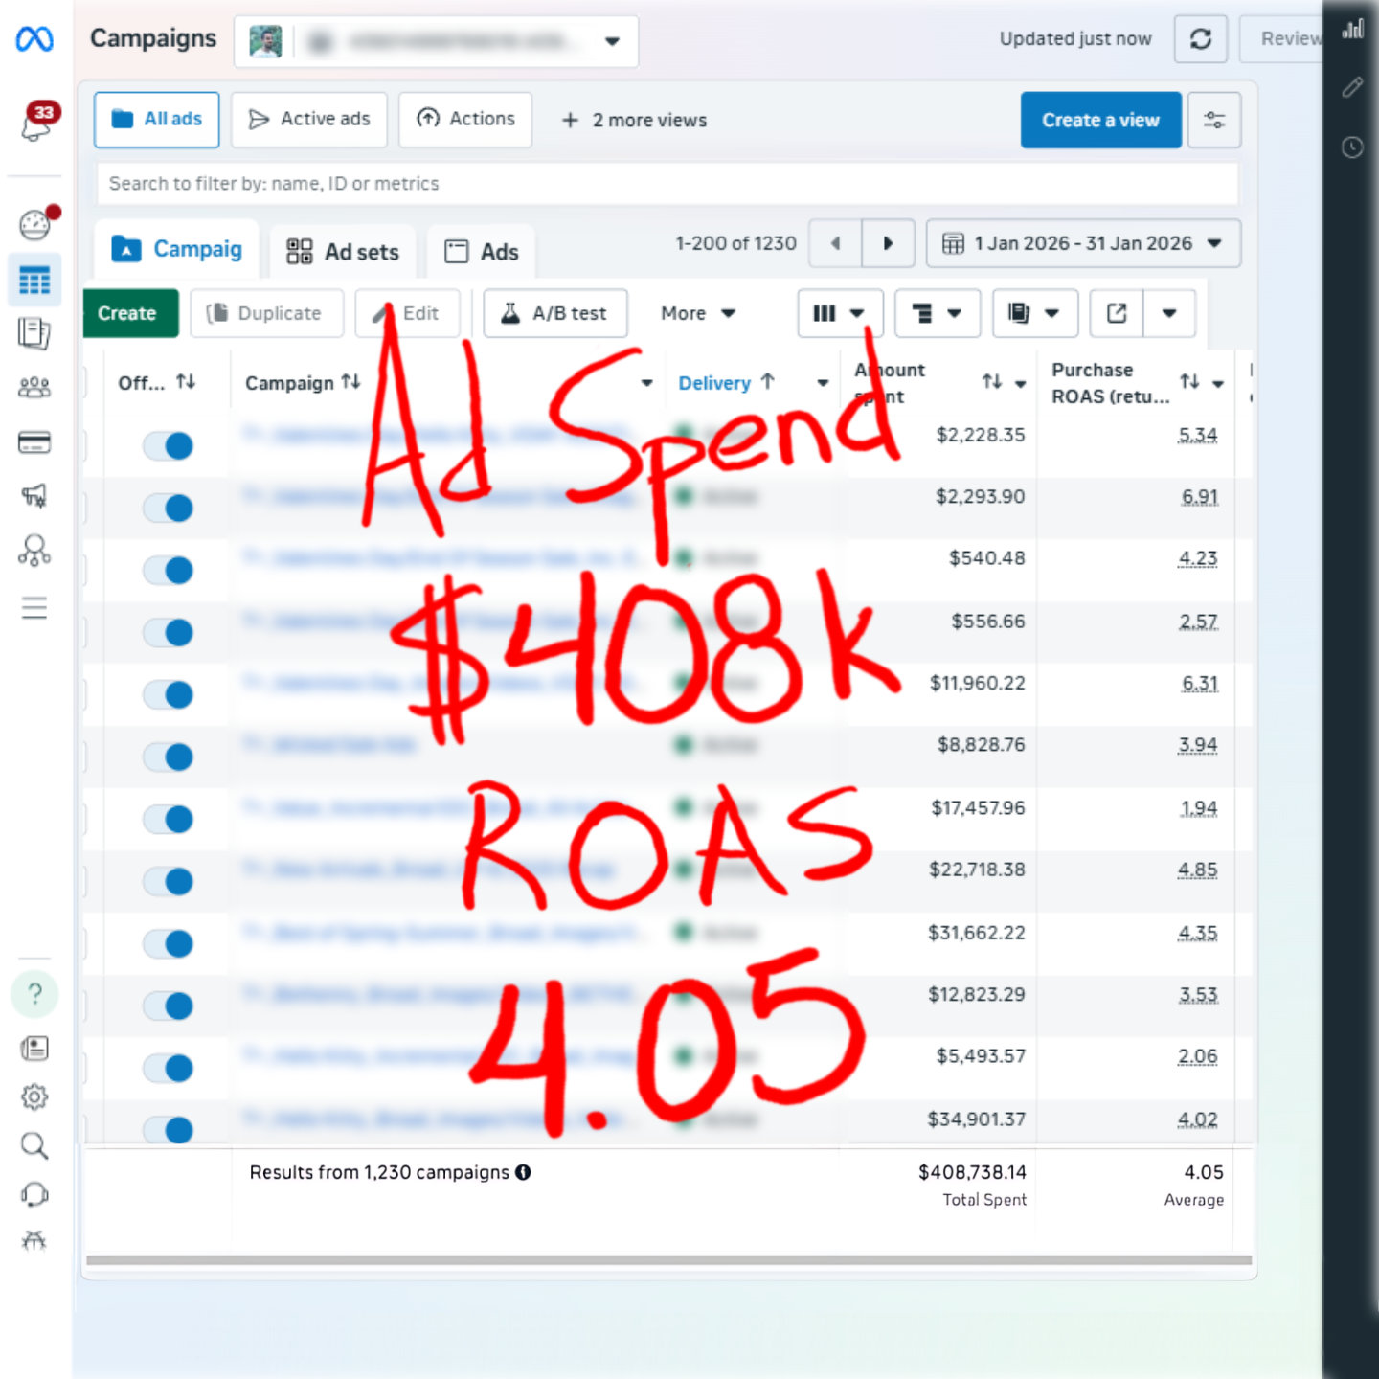Go to next page of campaigns
Image resolution: width=1379 pixels, height=1379 pixels.
pos(888,243)
